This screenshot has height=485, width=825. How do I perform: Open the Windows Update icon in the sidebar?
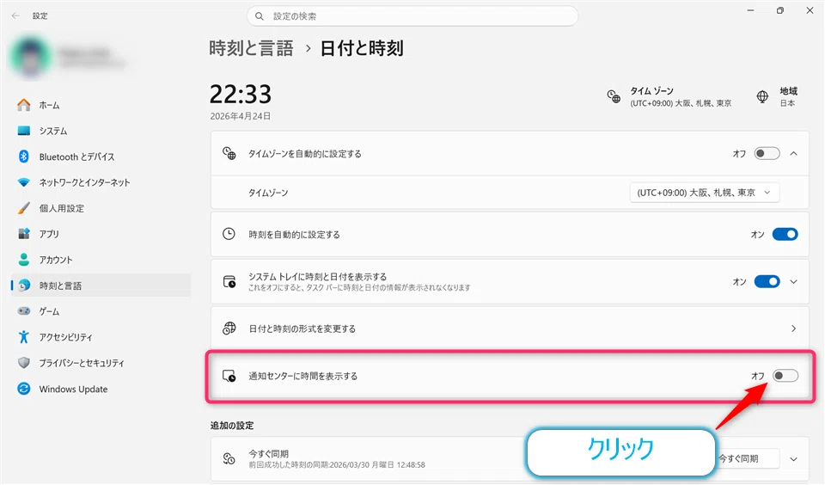(x=24, y=389)
